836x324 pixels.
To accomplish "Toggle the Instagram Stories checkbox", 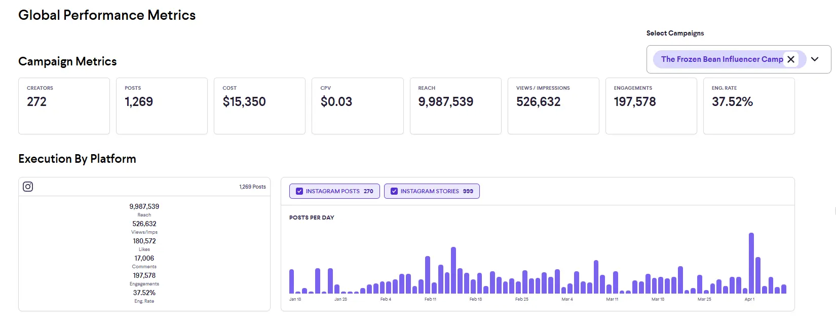I will pyautogui.click(x=394, y=191).
